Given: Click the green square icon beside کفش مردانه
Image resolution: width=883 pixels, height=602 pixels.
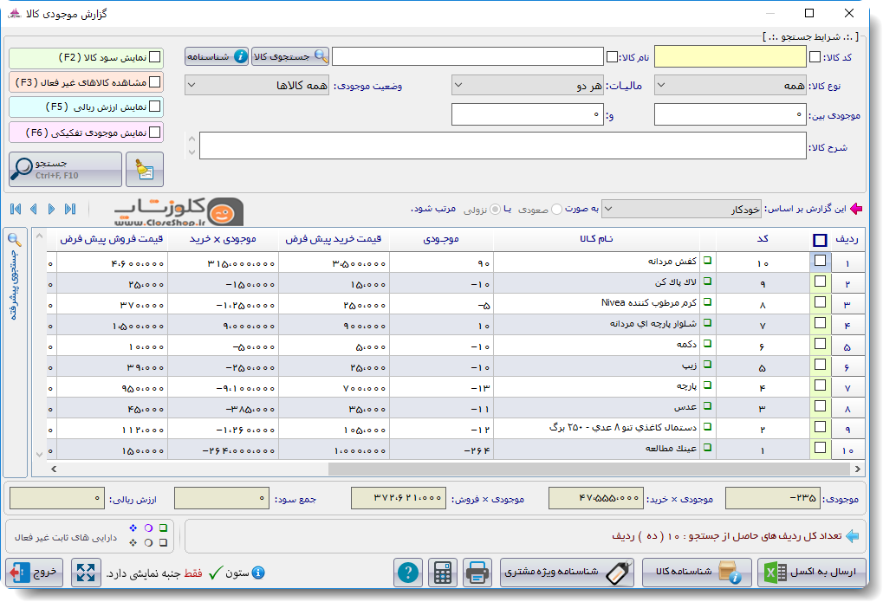Looking at the screenshot, I should [x=707, y=261].
